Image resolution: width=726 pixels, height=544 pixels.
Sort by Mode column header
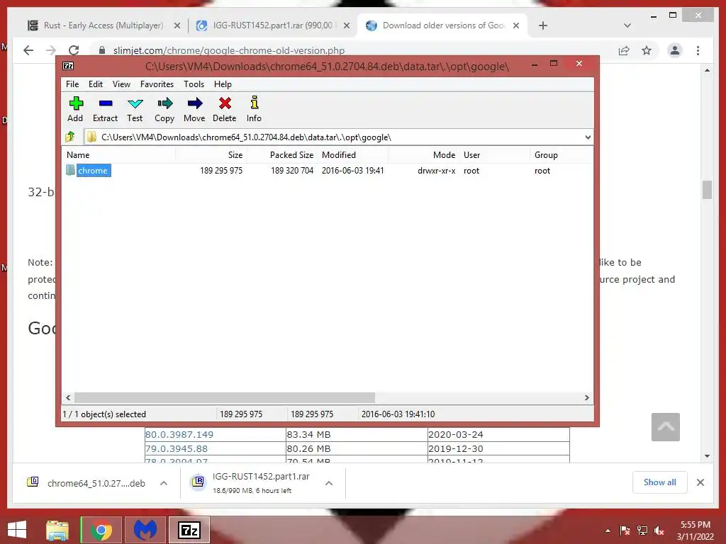click(424, 155)
